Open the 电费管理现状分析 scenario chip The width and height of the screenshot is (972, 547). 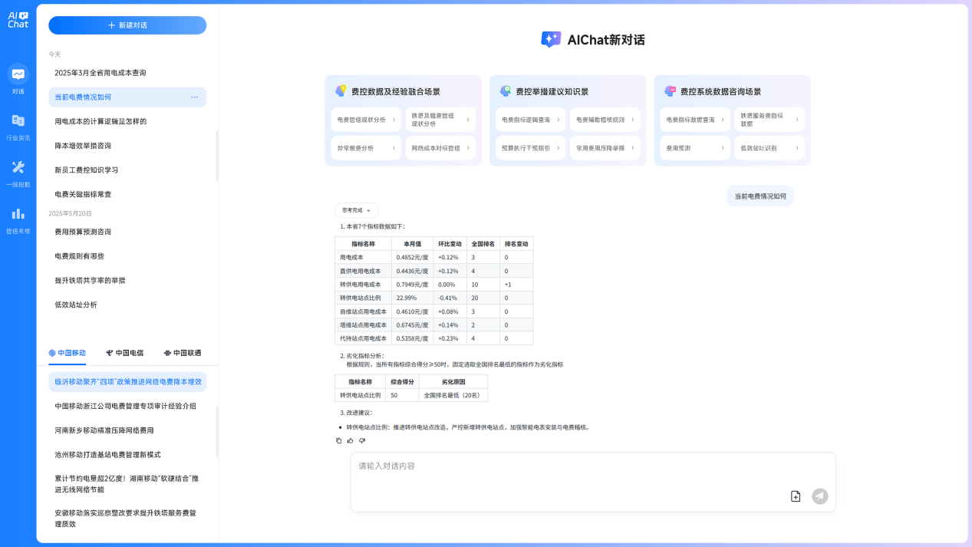(366, 120)
